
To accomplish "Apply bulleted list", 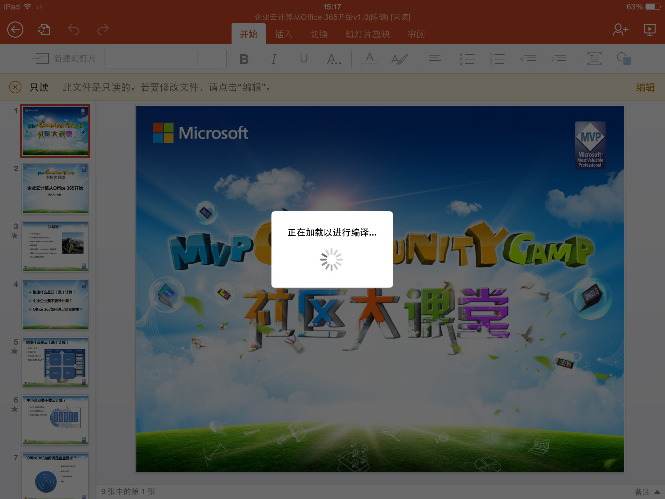I will pos(467,59).
